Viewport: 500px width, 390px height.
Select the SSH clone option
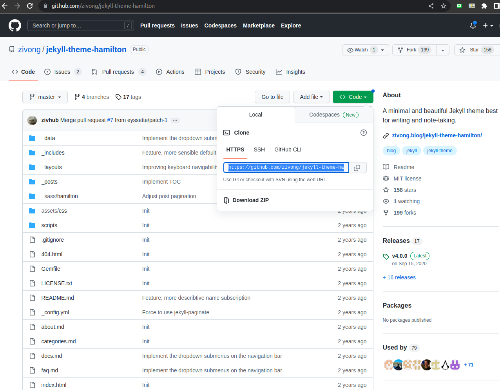pyautogui.click(x=259, y=149)
